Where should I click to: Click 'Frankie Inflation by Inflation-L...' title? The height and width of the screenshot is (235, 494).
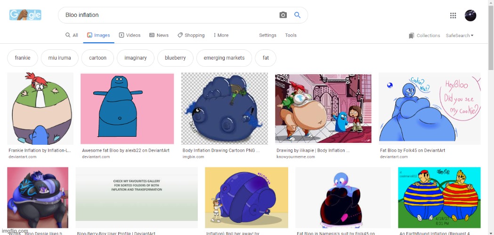pyautogui.click(x=40, y=150)
